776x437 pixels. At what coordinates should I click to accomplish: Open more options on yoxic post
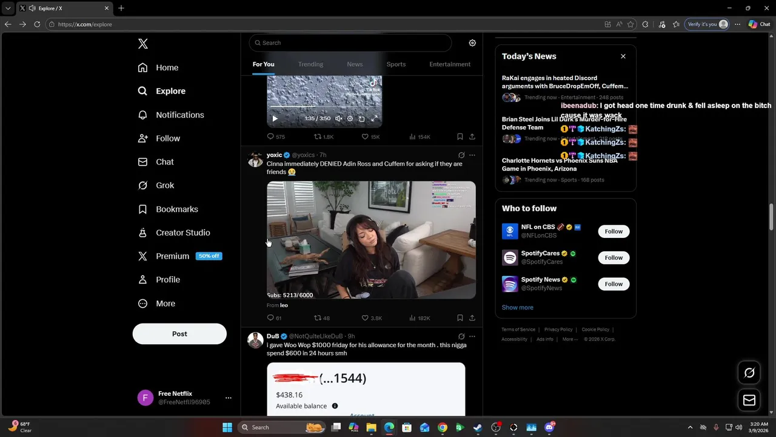point(472,155)
